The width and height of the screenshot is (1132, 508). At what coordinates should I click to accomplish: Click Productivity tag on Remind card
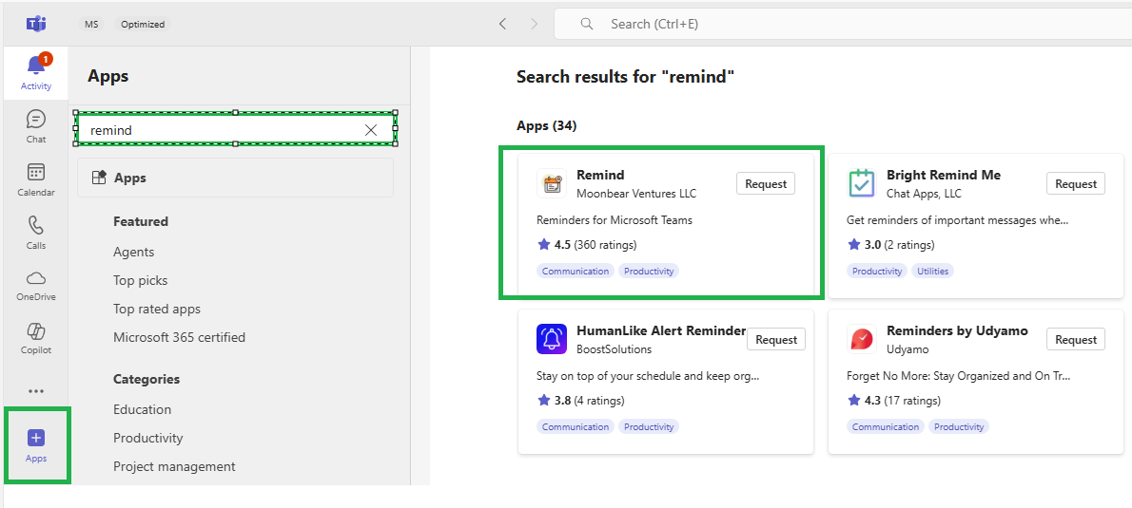pyautogui.click(x=649, y=271)
